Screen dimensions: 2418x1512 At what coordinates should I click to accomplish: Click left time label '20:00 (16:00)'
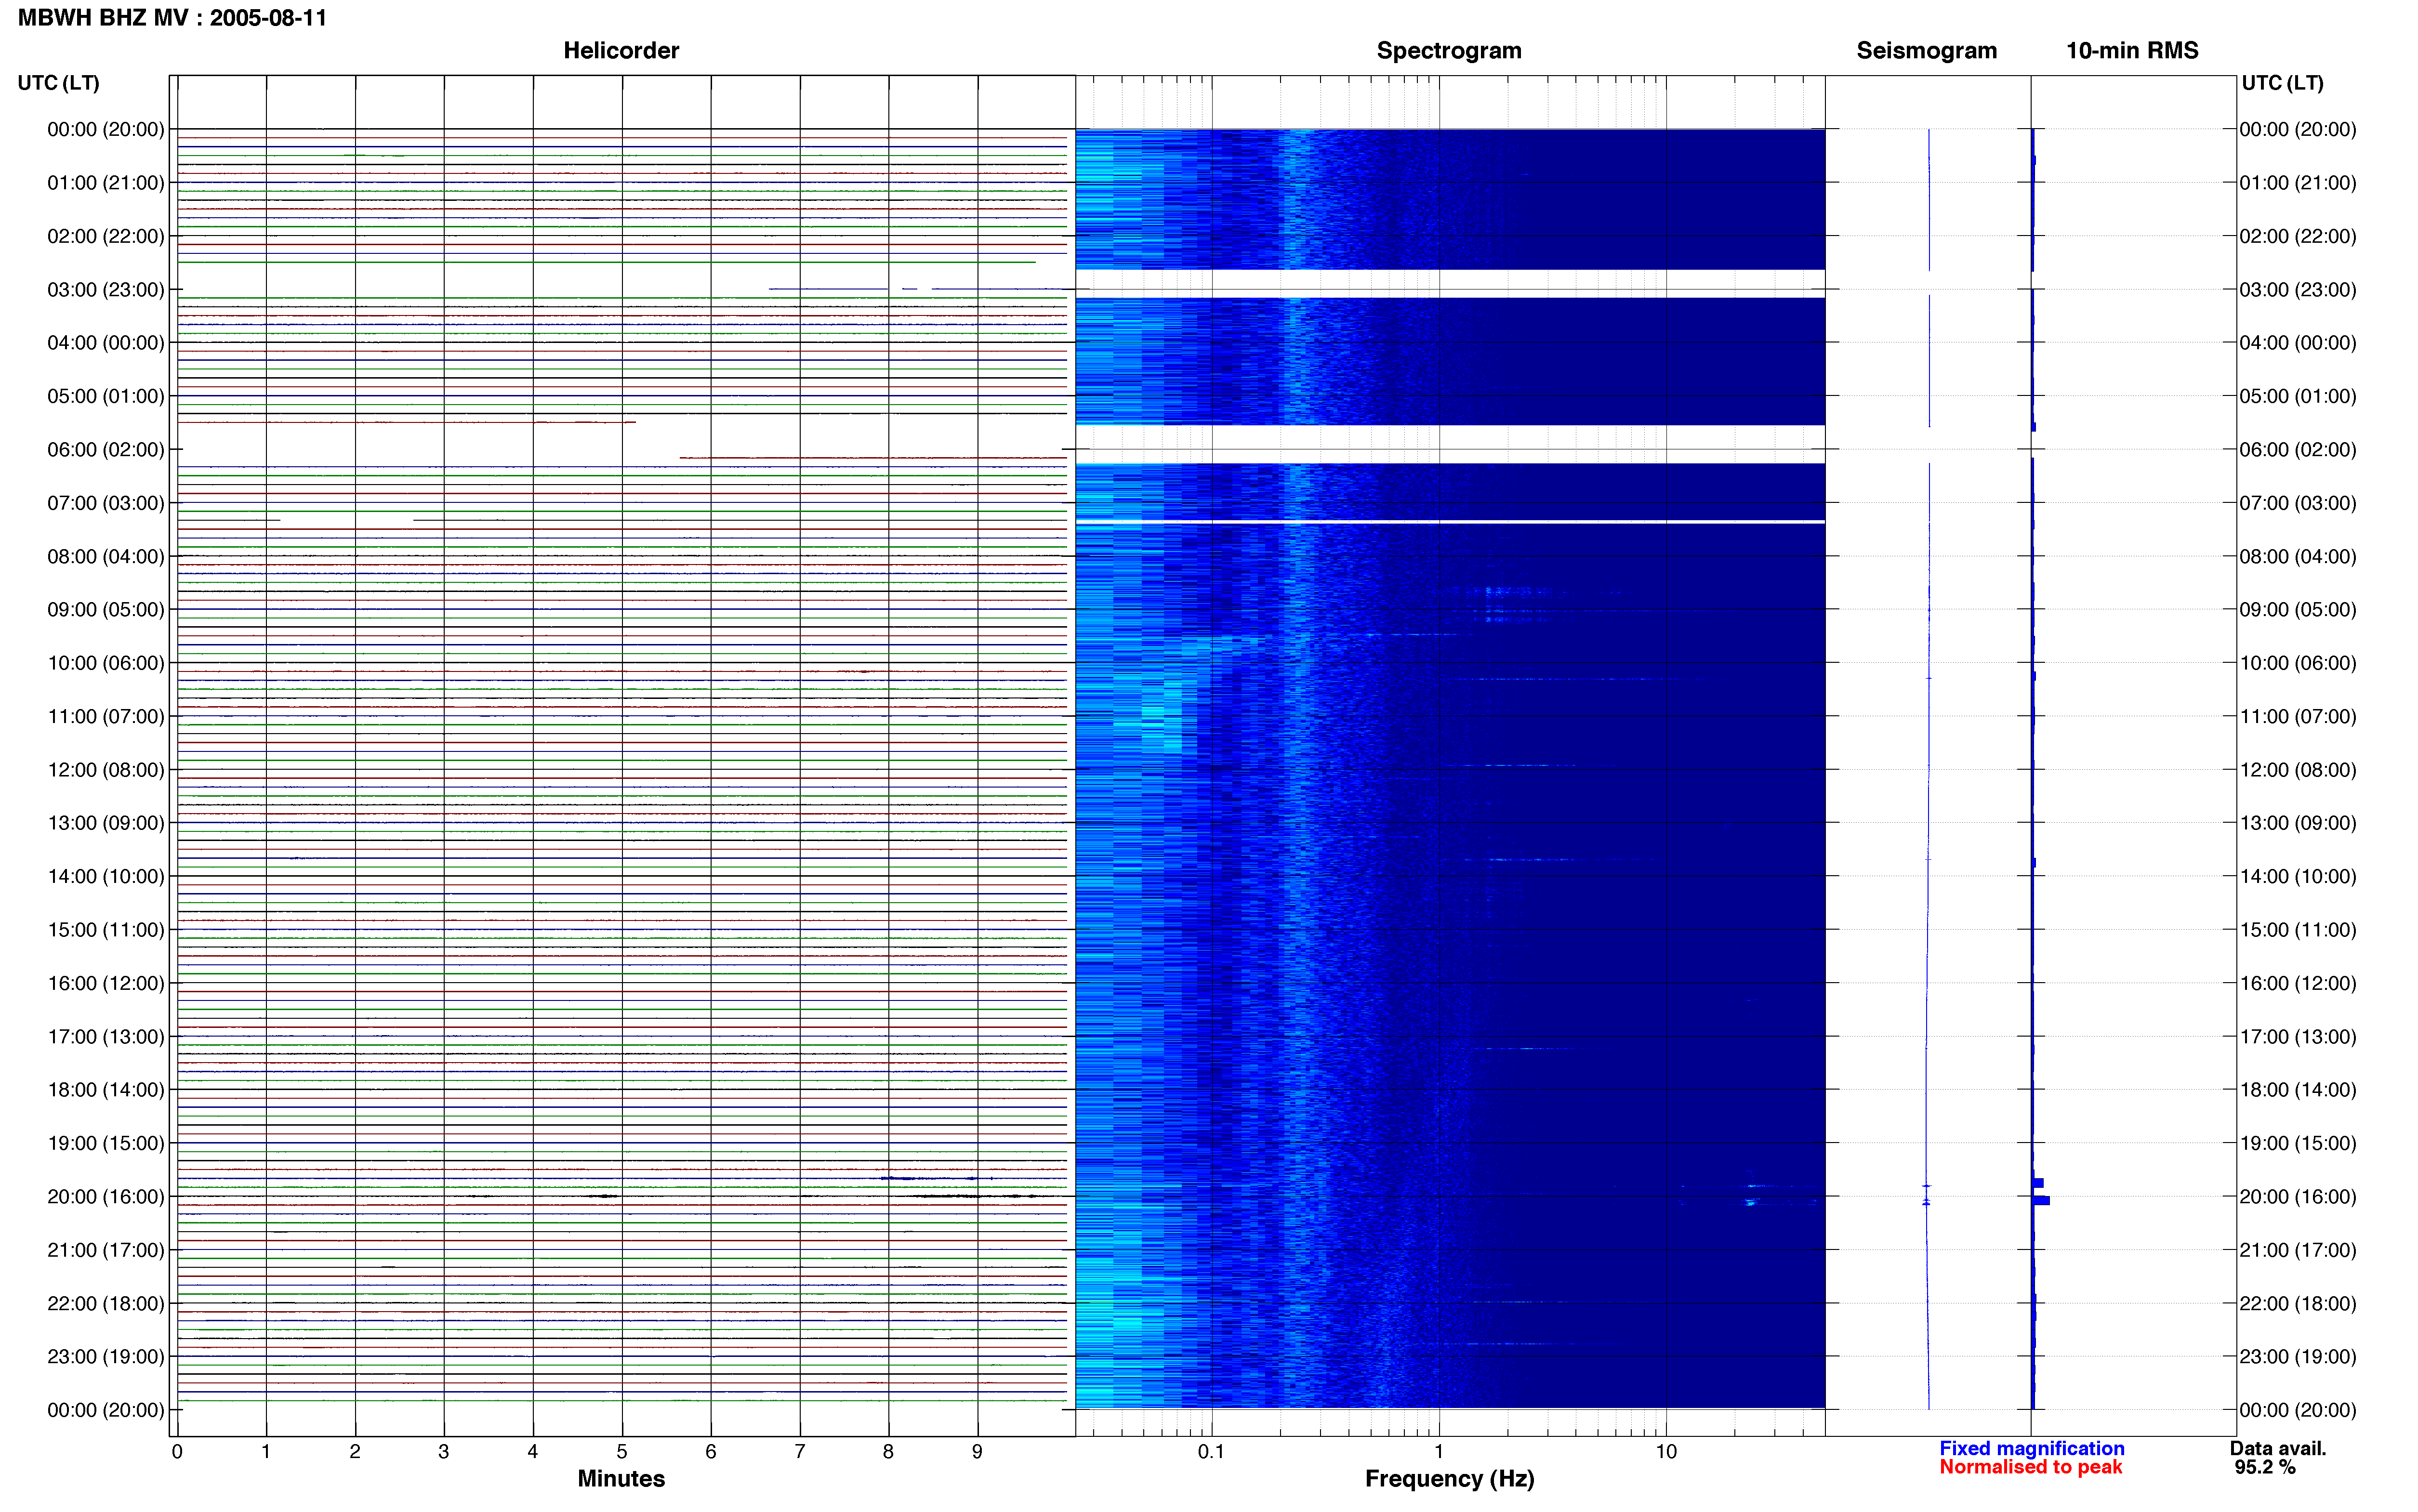coord(106,1197)
